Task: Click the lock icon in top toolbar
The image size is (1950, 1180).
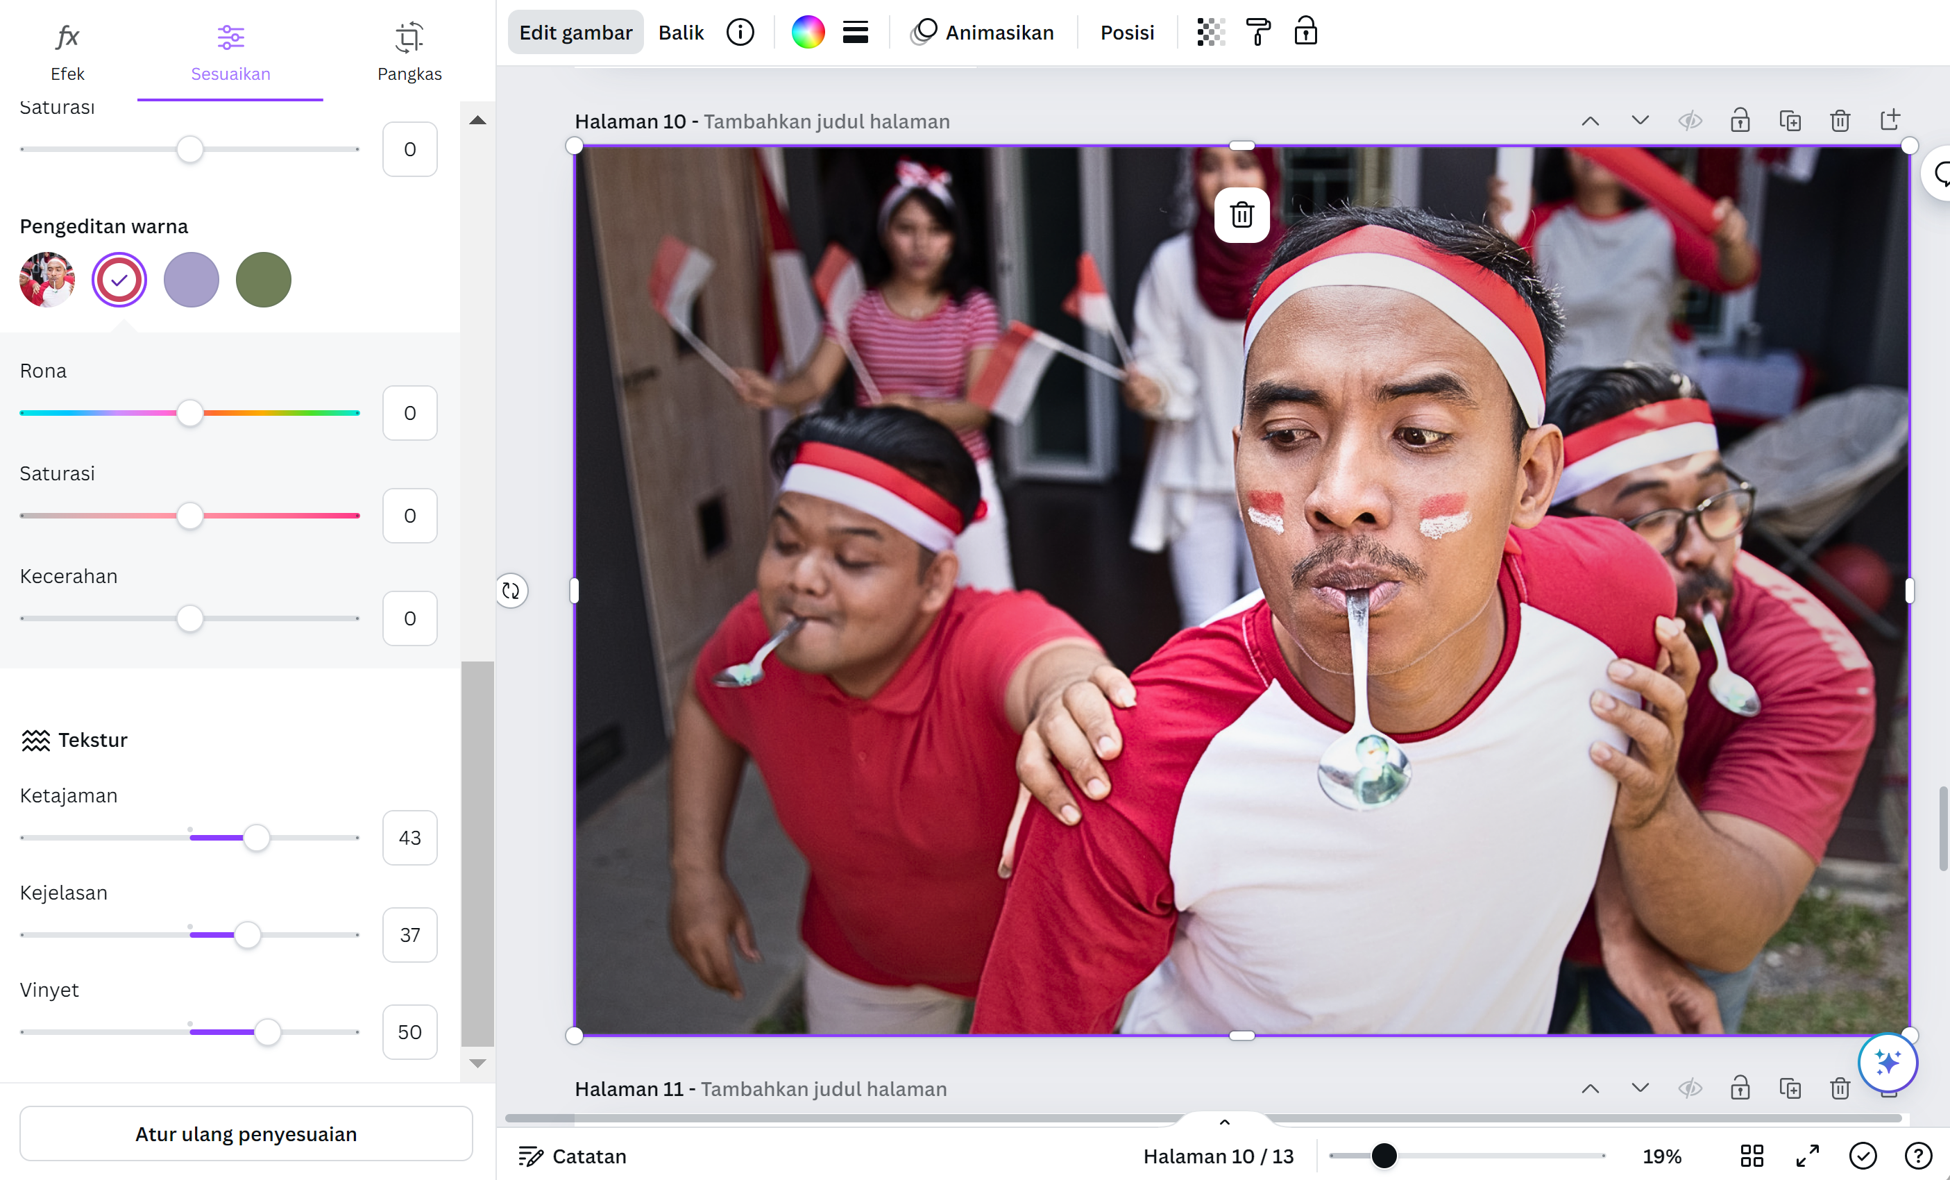Action: tap(1305, 33)
